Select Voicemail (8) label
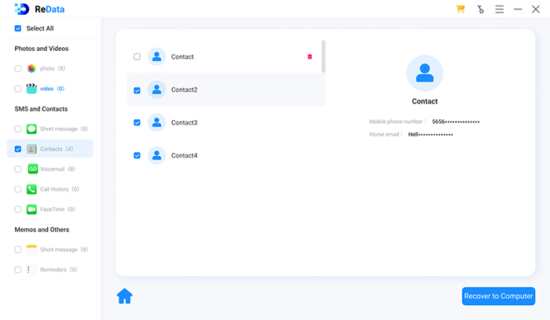The height and width of the screenshot is (320, 550). tap(57, 169)
